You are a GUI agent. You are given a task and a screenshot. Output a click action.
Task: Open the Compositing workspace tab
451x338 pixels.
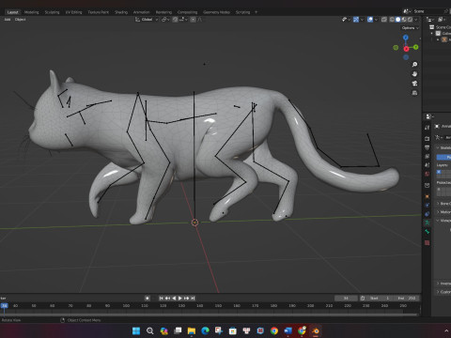(187, 12)
